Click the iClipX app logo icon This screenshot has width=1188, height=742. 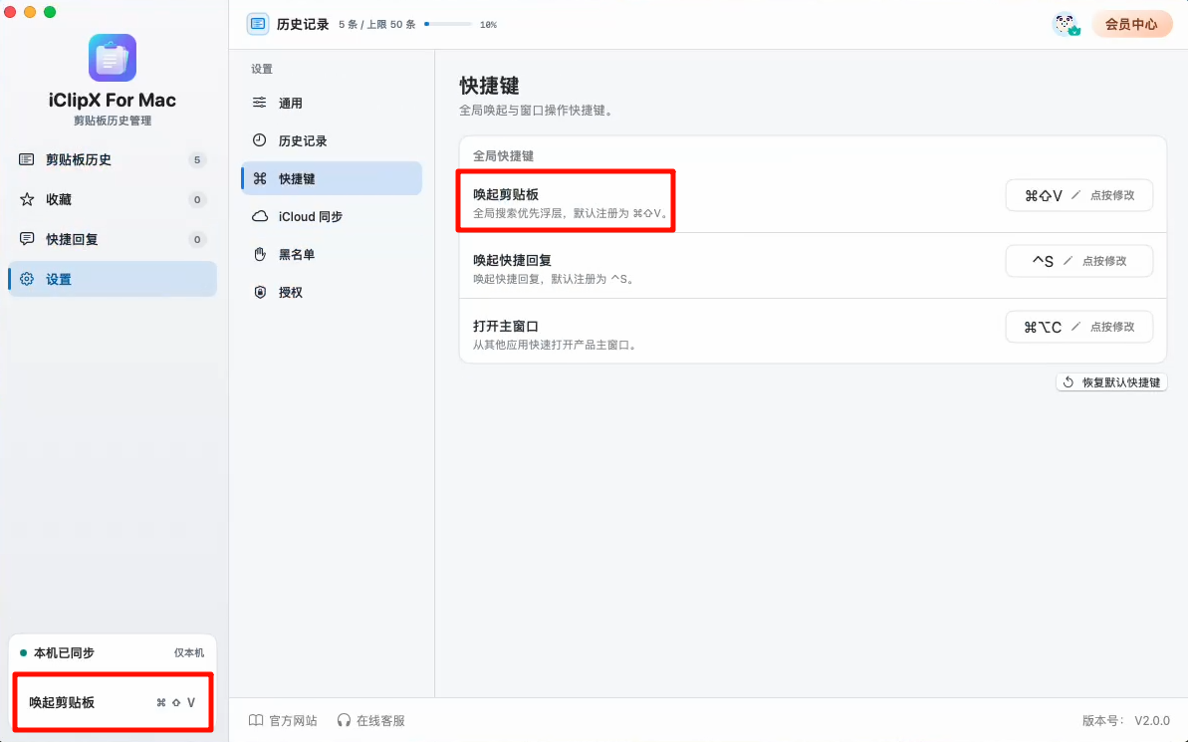point(113,58)
